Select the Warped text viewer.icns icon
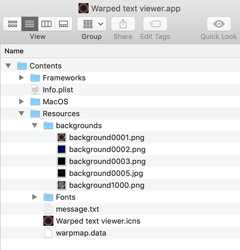This screenshot has width=240, height=250. pyautogui.click(x=48, y=221)
